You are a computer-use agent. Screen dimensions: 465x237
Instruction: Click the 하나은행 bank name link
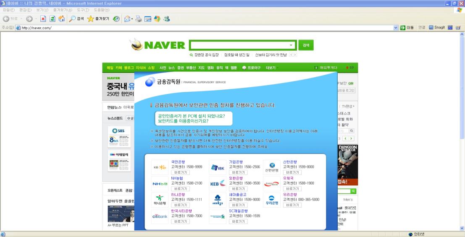[178, 194]
